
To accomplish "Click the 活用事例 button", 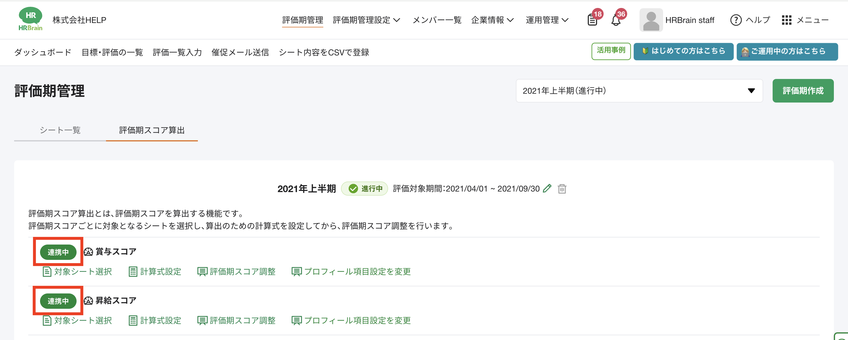I will click(611, 51).
